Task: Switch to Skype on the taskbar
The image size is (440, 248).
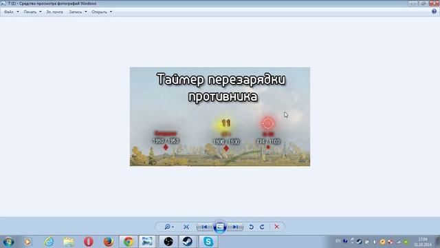Action: pyautogui.click(x=208, y=242)
